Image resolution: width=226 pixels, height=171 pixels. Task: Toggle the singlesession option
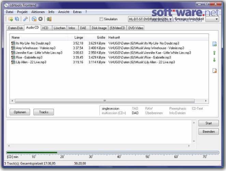tap(110, 109)
